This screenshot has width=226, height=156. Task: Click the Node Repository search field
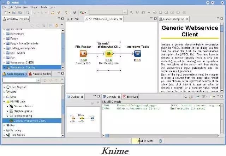pos(19,80)
